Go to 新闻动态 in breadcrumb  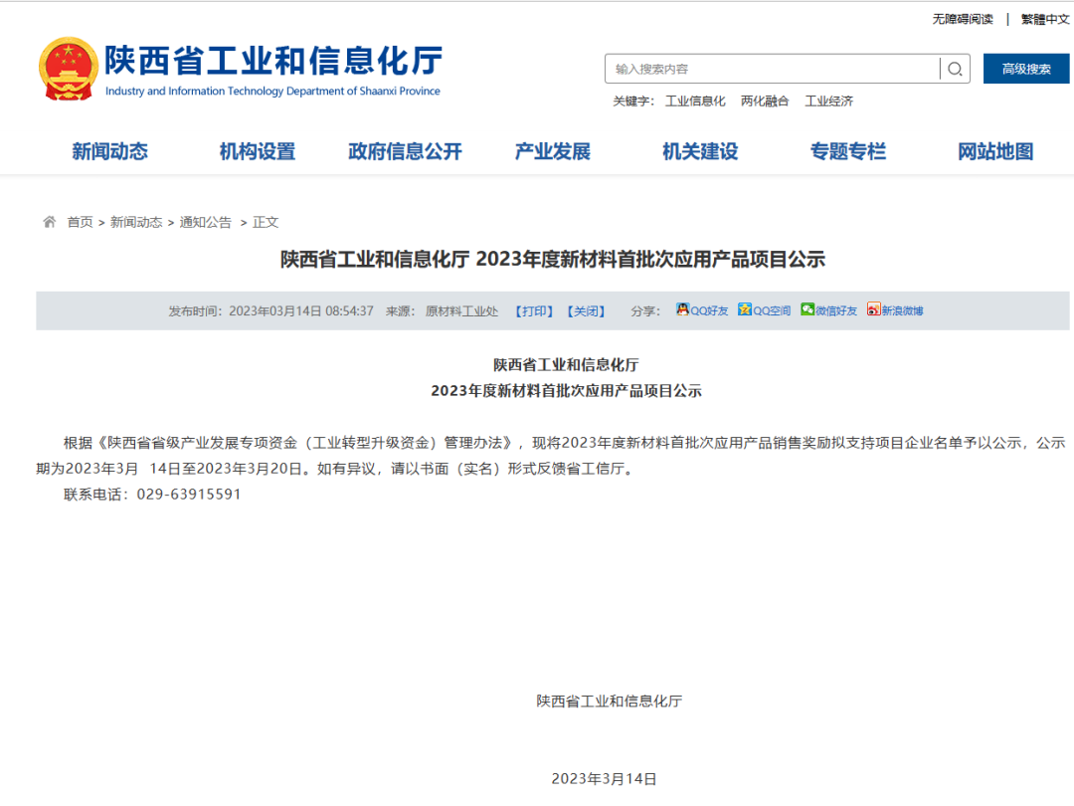(x=136, y=222)
